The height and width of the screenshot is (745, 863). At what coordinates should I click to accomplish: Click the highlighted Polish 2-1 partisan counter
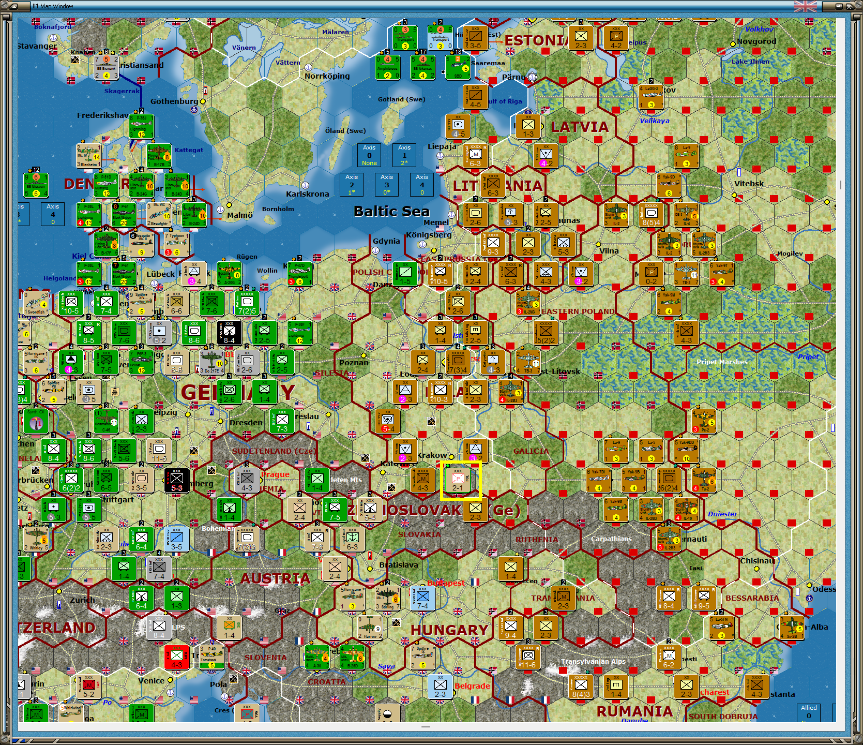[458, 480]
